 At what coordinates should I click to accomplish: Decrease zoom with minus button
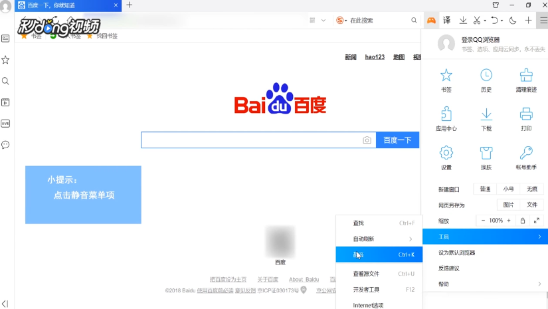pyautogui.click(x=483, y=221)
